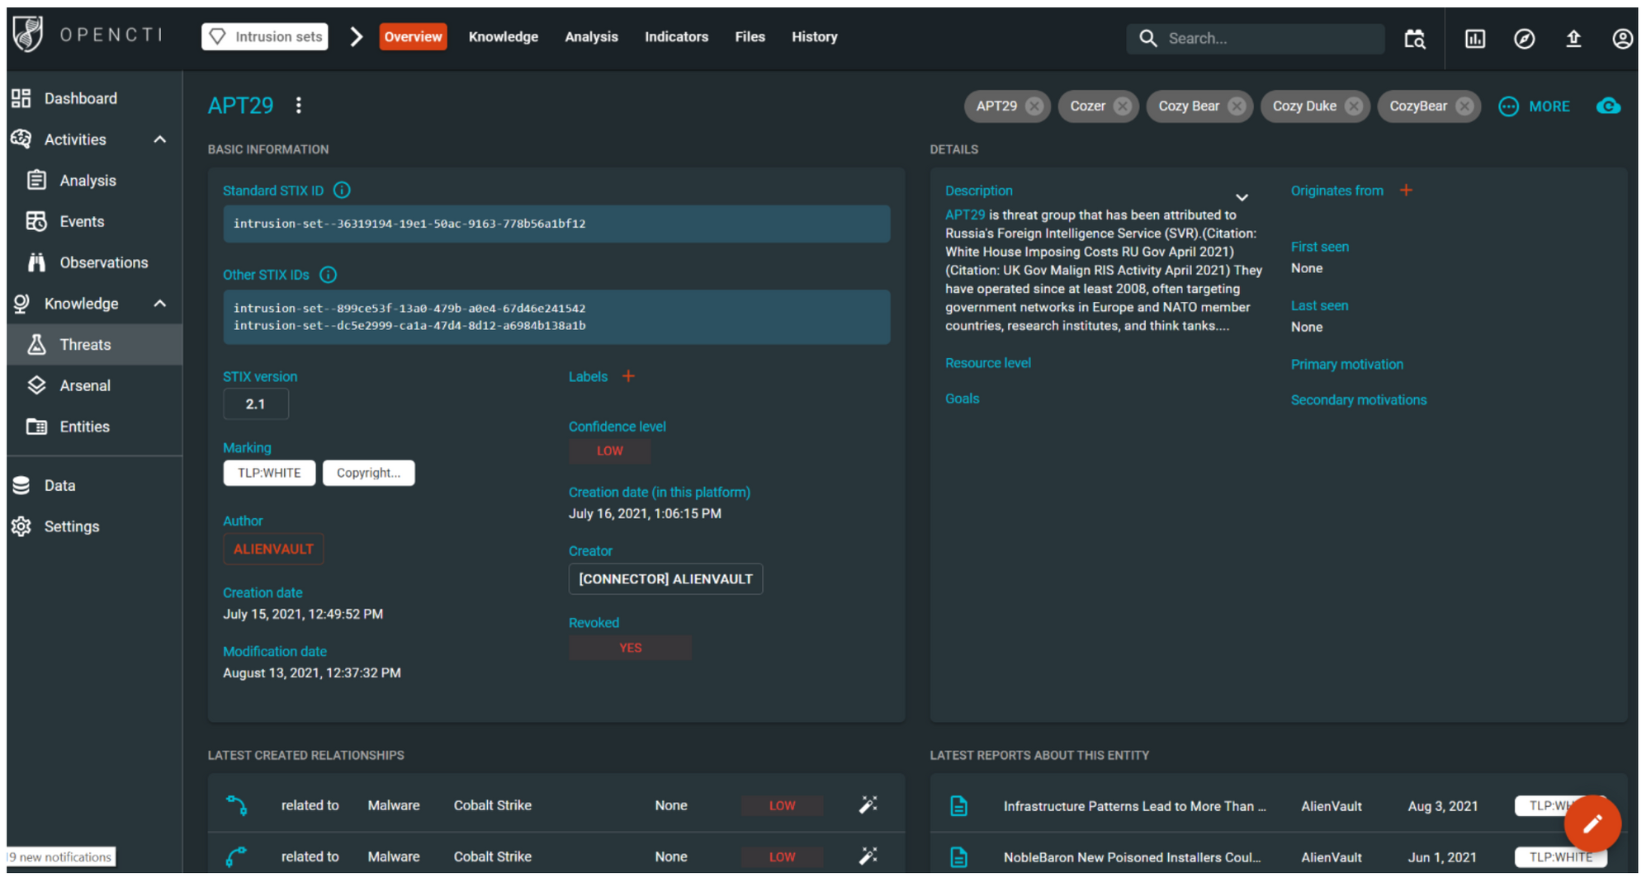Click wand icon on second Cobalt Strike row
The image size is (1651, 882).
[x=868, y=856]
